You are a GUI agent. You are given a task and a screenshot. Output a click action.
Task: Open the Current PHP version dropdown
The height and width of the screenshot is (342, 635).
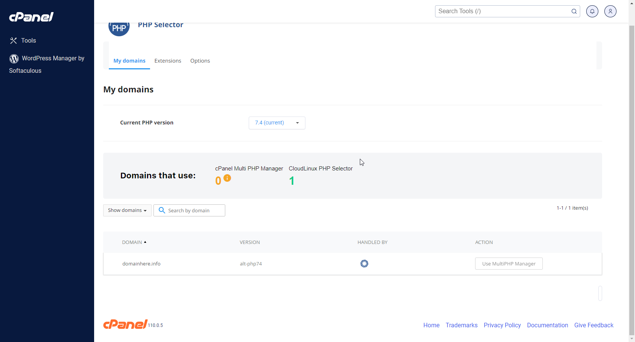(277, 123)
